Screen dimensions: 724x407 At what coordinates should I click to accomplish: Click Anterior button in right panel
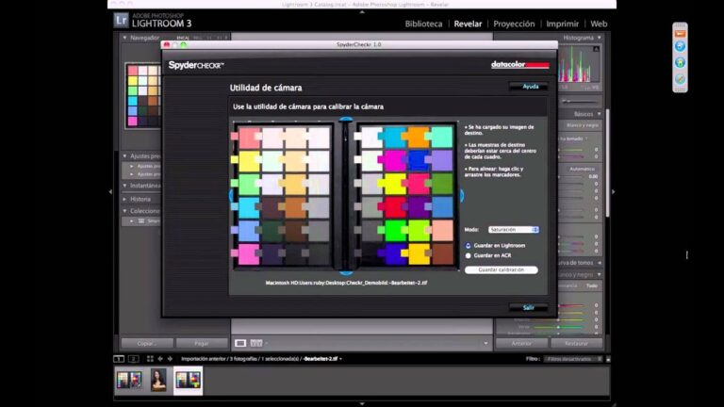521,343
